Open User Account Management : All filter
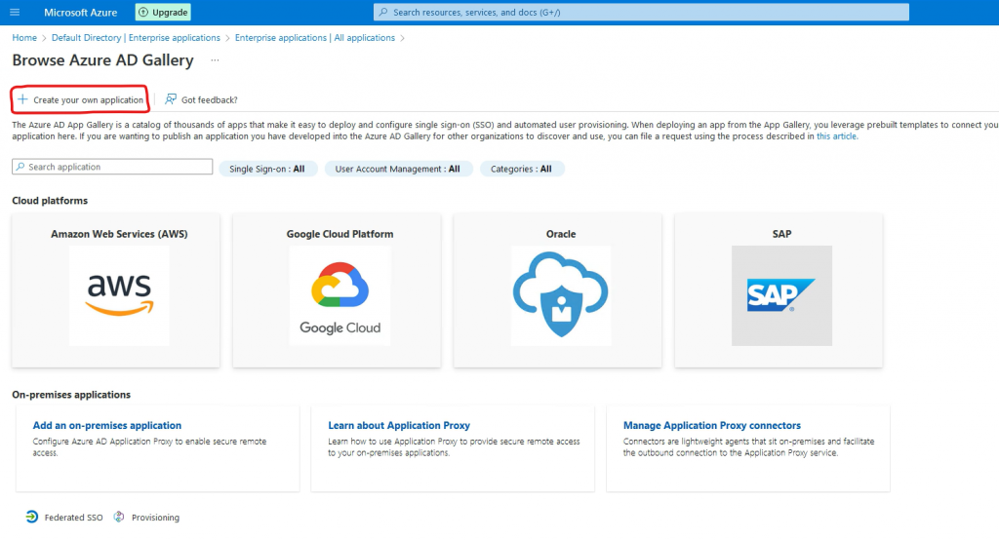This screenshot has height=540, width=999. [x=398, y=169]
